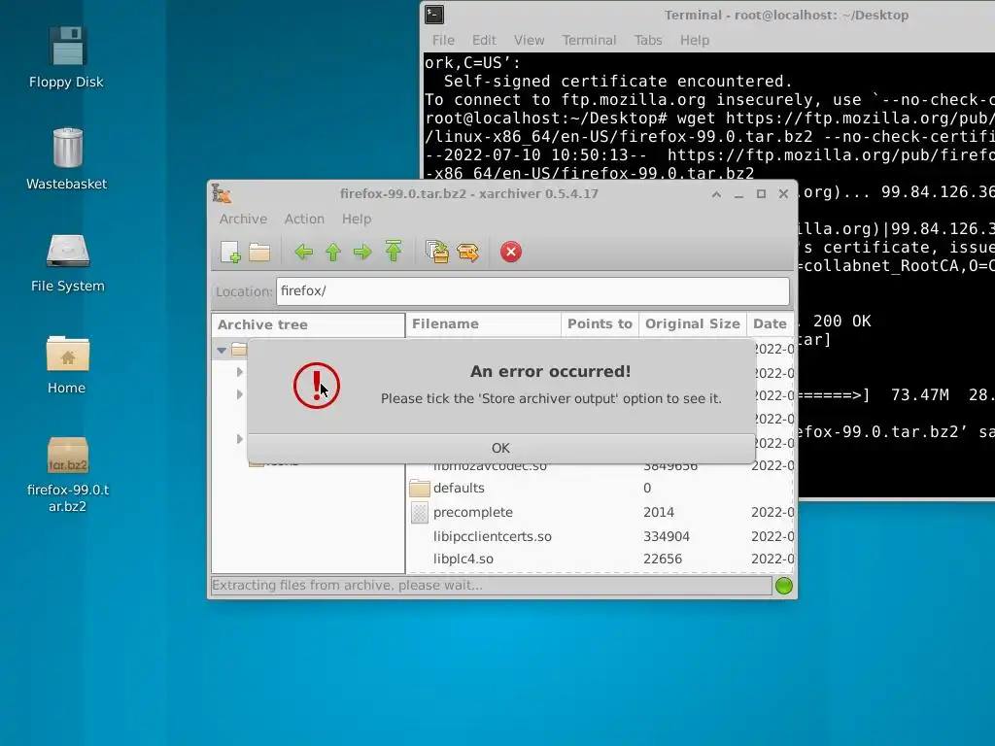Open the View menu in Terminal
The height and width of the screenshot is (746, 995).
pyautogui.click(x=530, y=40)
